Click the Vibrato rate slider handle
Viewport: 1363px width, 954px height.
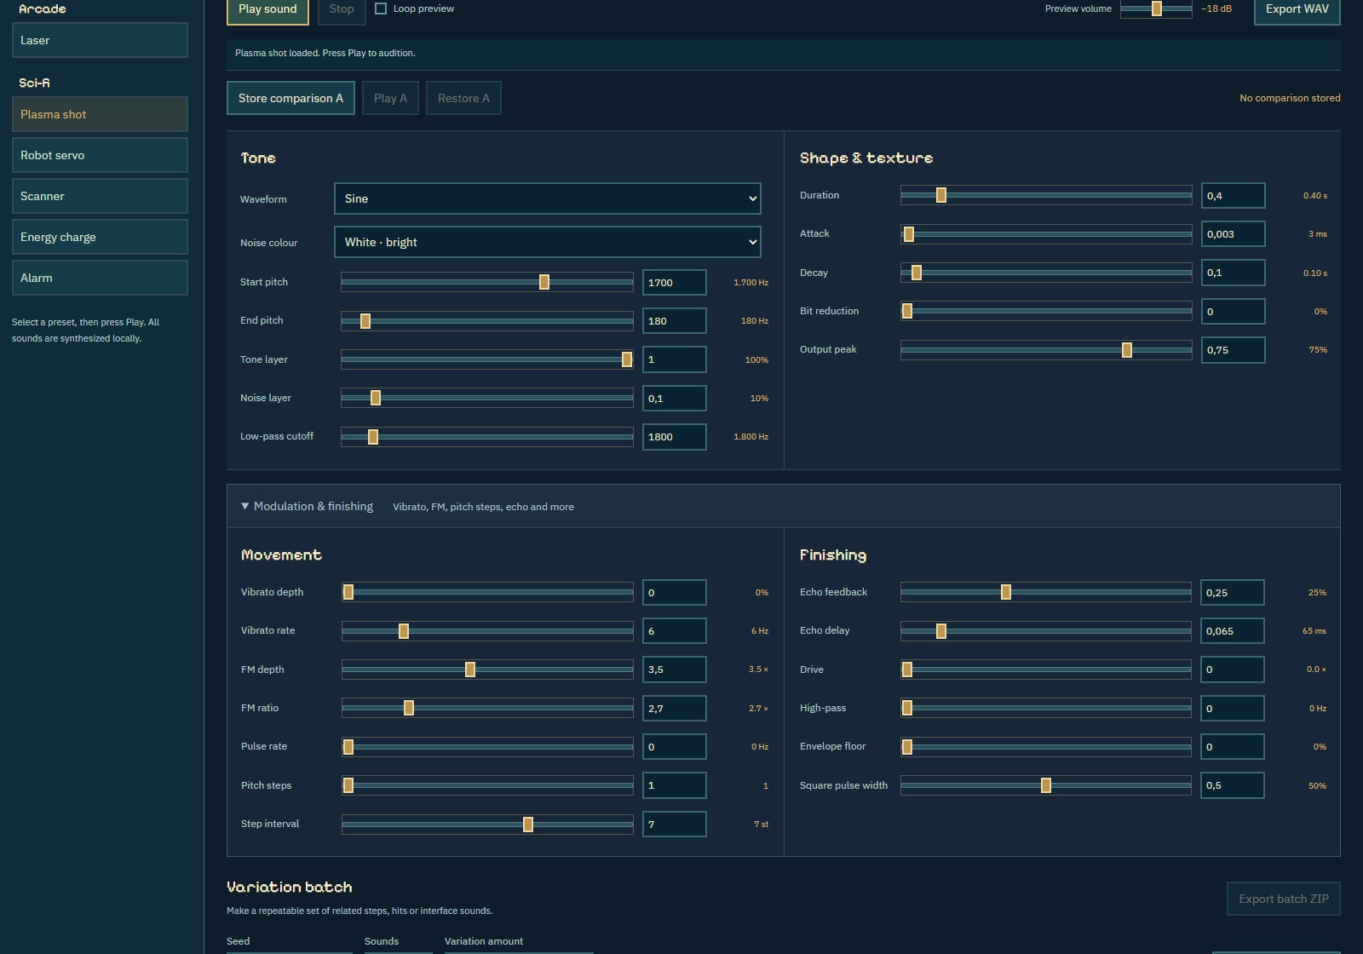(x=404, y=631)
